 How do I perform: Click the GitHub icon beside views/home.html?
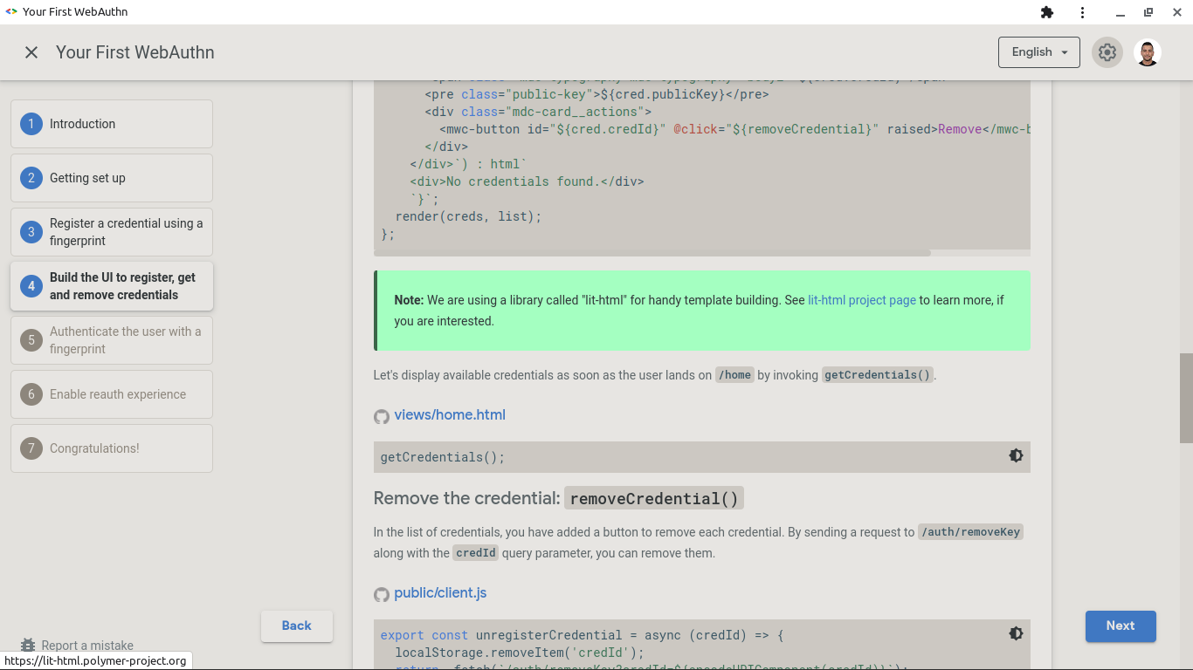382,416
